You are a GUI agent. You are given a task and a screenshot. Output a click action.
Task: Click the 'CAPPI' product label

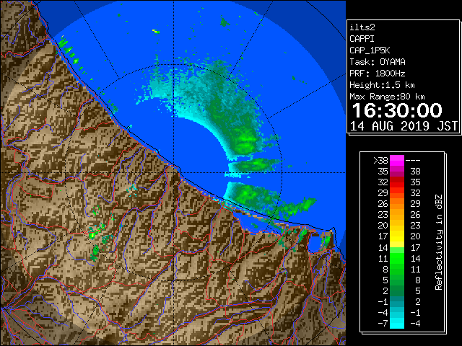(362, 39)
